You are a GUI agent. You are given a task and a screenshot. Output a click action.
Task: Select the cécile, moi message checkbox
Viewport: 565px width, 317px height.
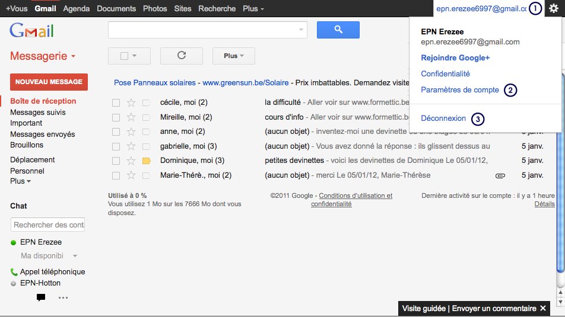click(x=116, y=103)
